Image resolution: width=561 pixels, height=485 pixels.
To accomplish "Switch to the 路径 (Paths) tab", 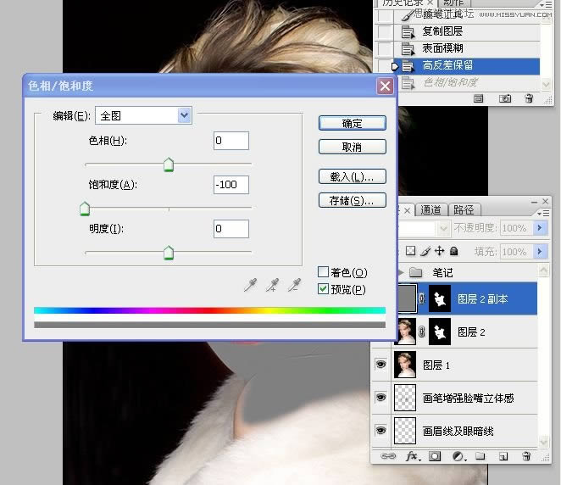I will [x=464, y=209].
